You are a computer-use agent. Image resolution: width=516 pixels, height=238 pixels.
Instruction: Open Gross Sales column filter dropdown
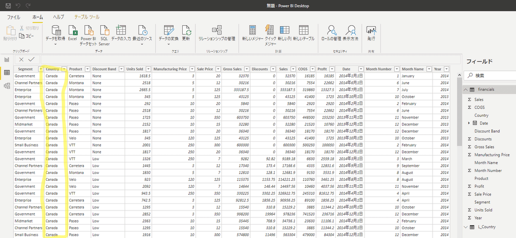pos(247,69)
